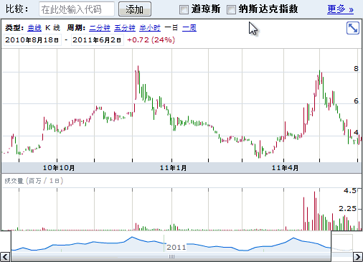Set the period to 一周
Viewport: 363px width, 262px height.
coord(189,28)
